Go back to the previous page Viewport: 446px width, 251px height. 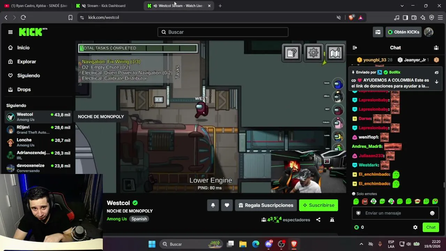coord(6,17)
